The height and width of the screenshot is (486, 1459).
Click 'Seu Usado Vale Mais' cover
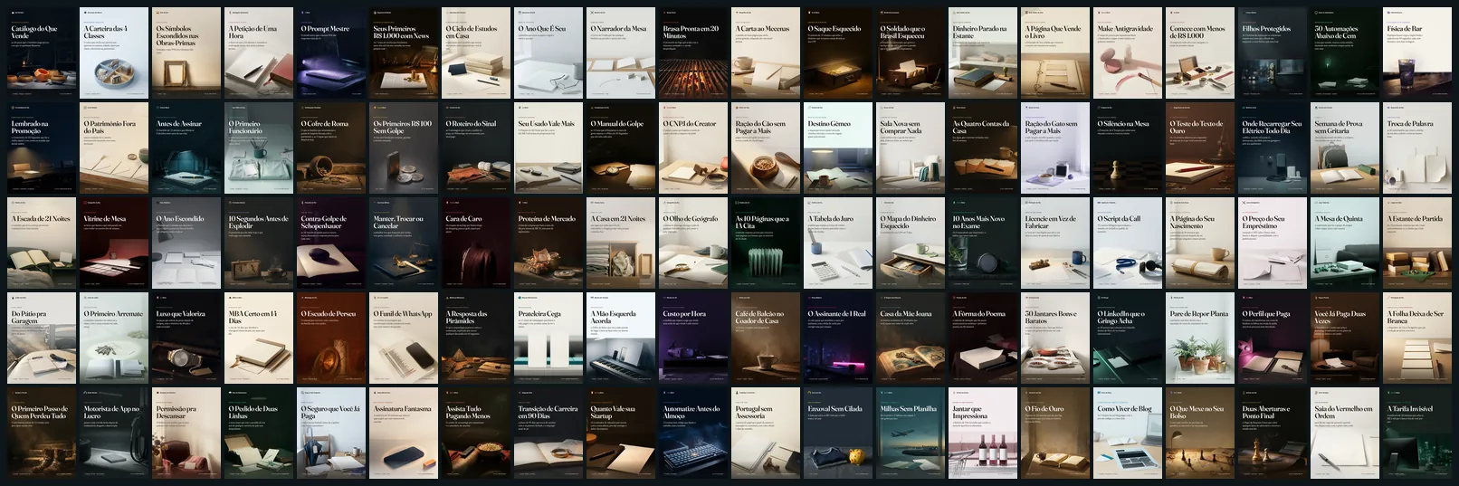pos(548,148)
